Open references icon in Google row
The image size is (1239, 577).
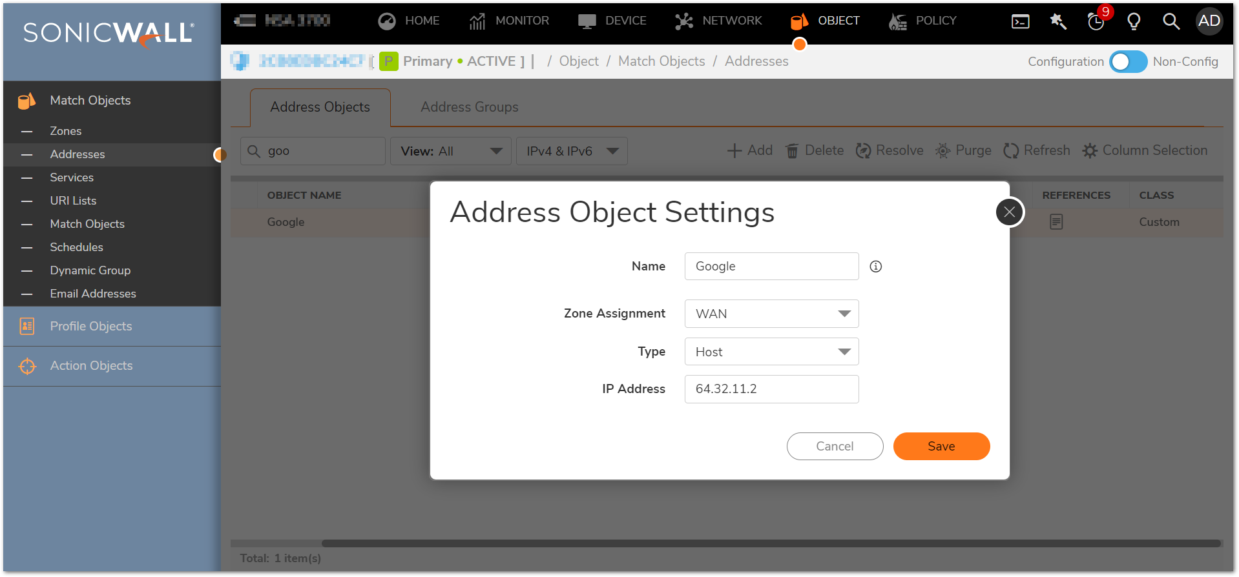tap(1056, 222)
